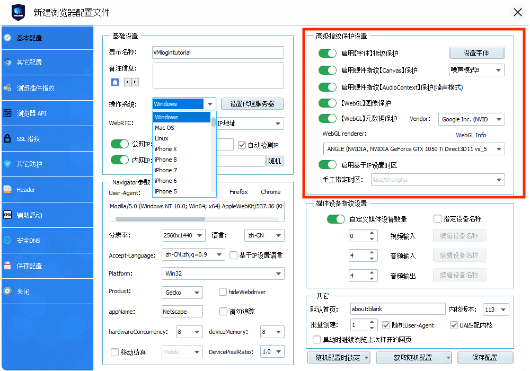
Task: Click the right arrow under 备注信息
Action: tap(135, 82)
